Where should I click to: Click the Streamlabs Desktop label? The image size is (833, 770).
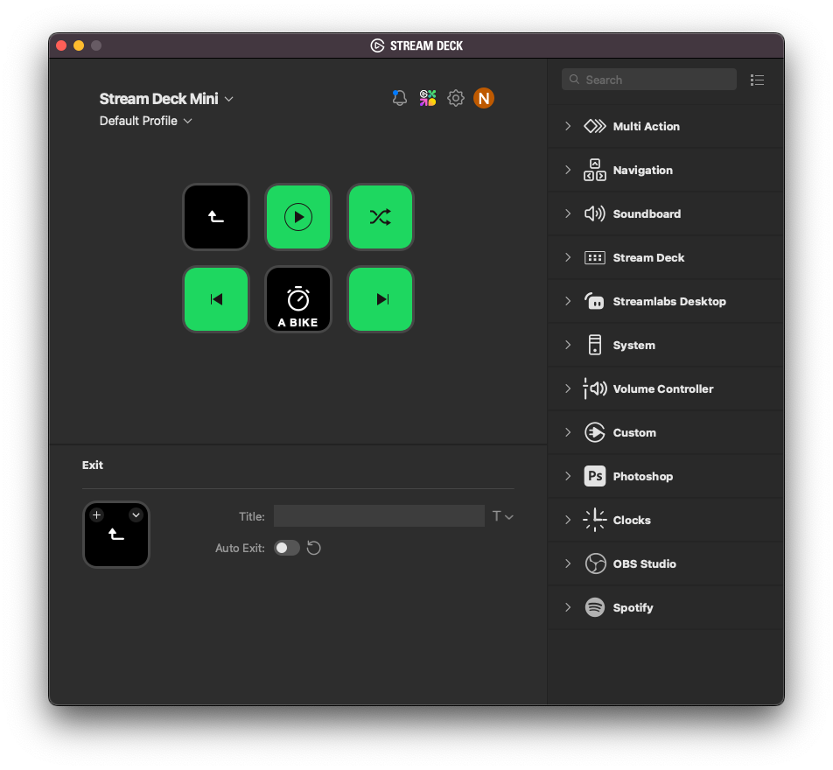[x=669, y=301]
